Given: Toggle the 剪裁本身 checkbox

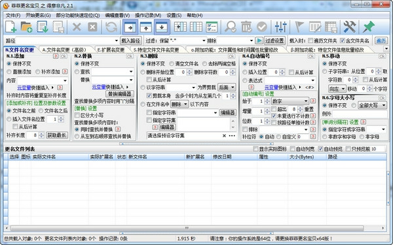Looking at the screenshot, I should tap(149, 96).
